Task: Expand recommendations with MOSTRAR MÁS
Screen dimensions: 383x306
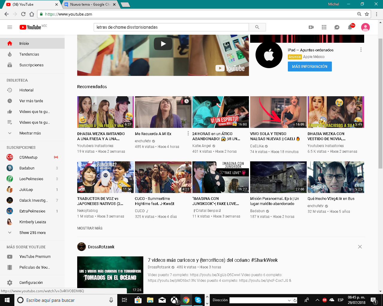Action: coord(90,228)
